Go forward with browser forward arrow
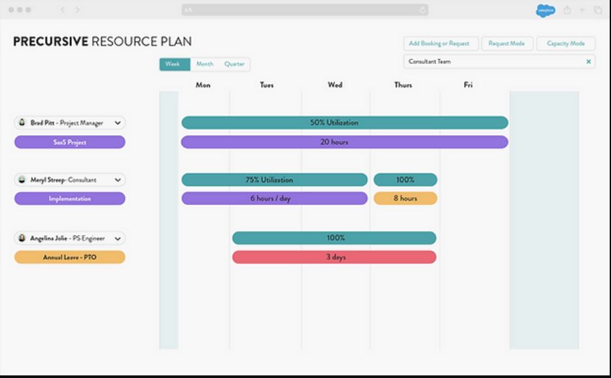This screenshot has width=611, height=378. coord(78,10)
